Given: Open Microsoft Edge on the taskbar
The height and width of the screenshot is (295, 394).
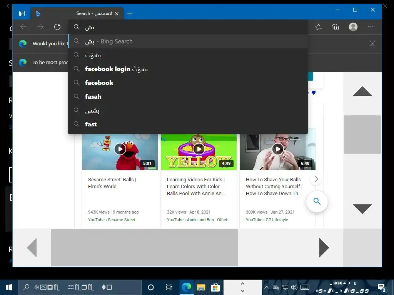Looking at the screenshot, I should pos(187,287).
